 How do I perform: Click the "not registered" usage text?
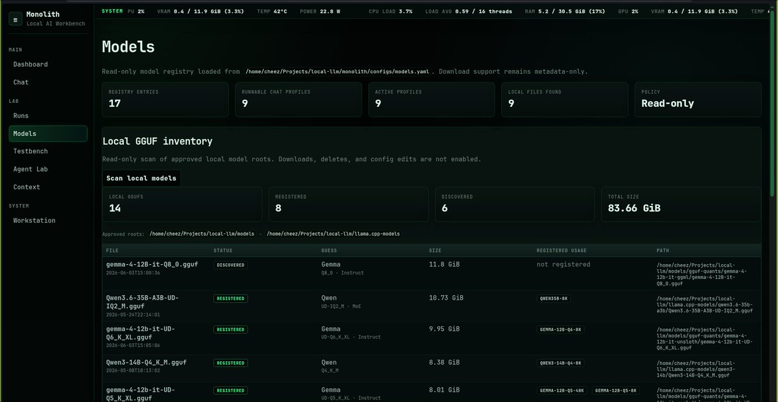(563, 264)
